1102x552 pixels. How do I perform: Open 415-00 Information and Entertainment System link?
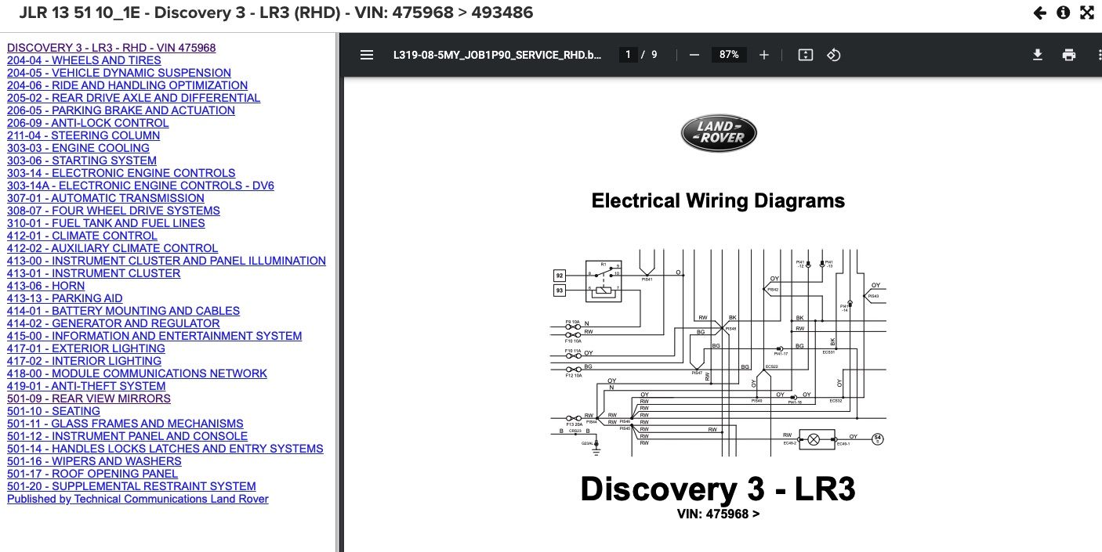pos(154,336)
